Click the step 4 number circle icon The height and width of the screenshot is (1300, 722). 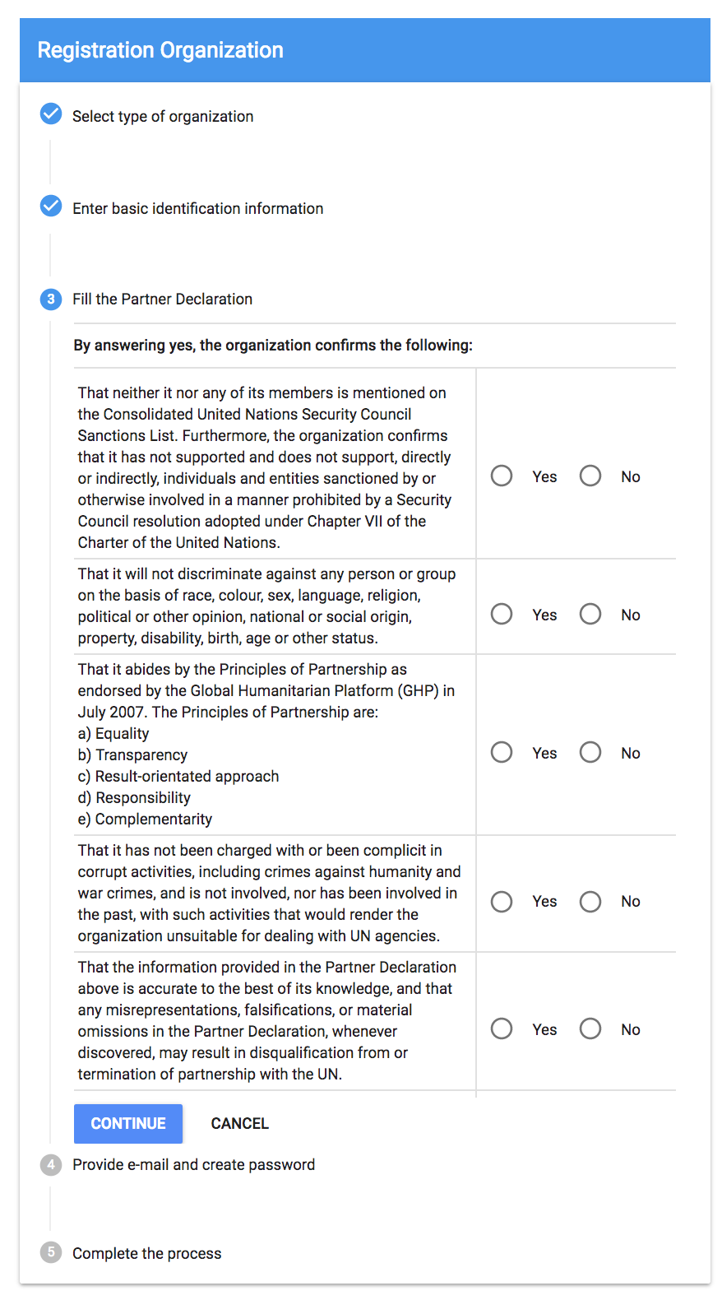coord(51,1165)
